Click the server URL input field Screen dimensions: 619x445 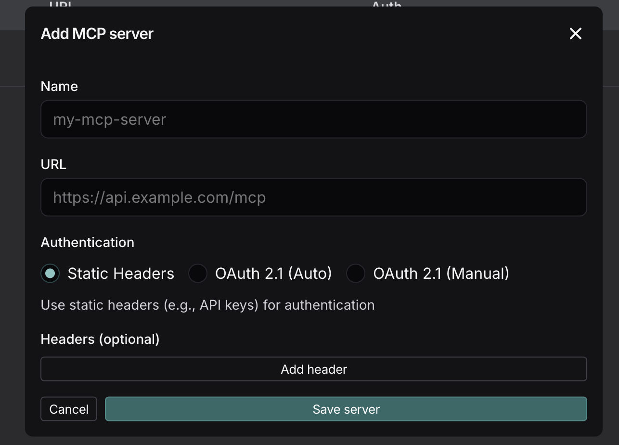tap(313, 197)
